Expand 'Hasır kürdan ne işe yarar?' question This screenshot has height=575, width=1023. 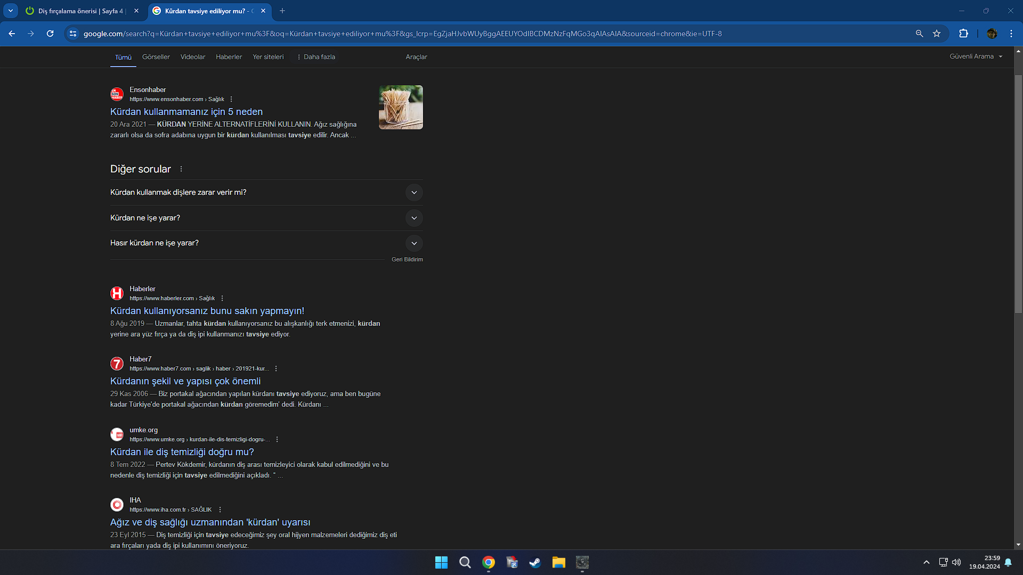(x=414, y=243)
